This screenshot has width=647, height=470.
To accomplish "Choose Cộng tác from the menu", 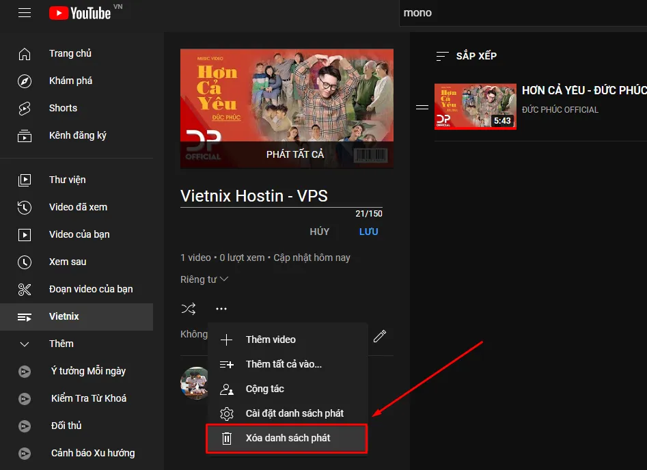I will pyautogui.click(x=287, y=389).
